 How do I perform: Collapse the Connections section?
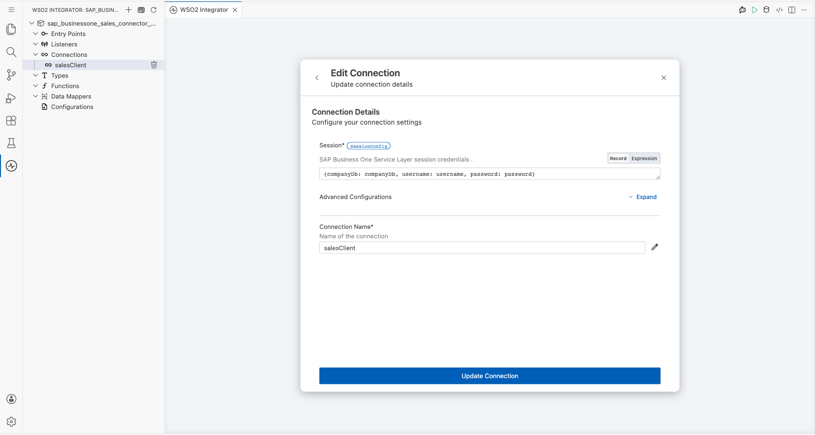pos(36,54)
